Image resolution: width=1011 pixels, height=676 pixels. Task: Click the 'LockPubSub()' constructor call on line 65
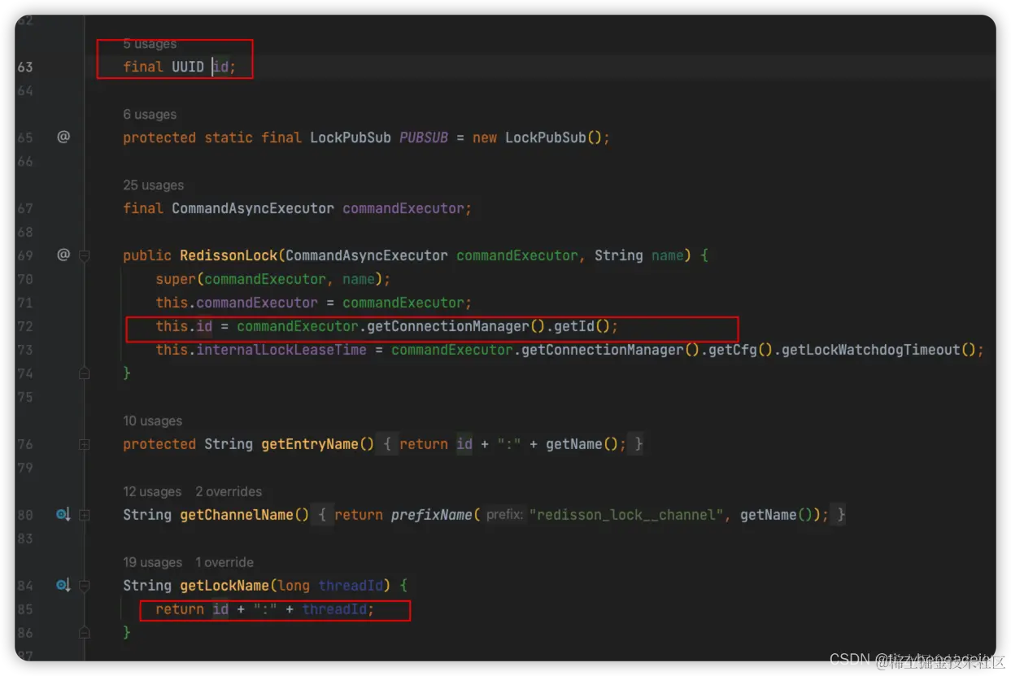pos(553,137)
